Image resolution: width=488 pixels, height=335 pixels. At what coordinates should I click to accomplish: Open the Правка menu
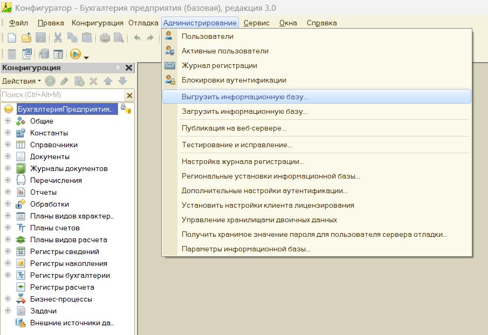coord(51,23)
